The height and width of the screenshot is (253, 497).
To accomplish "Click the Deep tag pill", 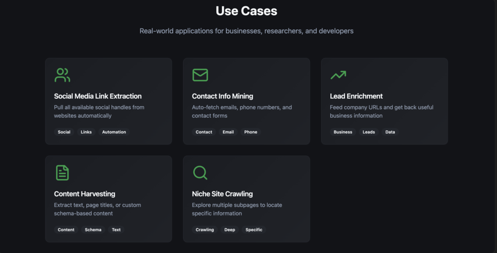I will [230, 229].
